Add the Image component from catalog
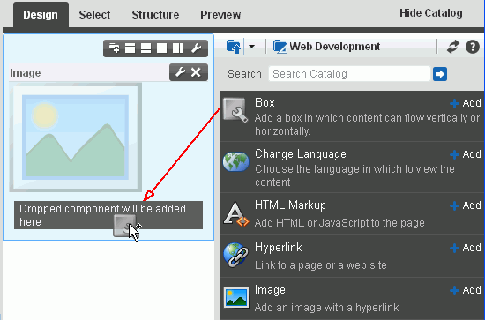 coord(466,290)
